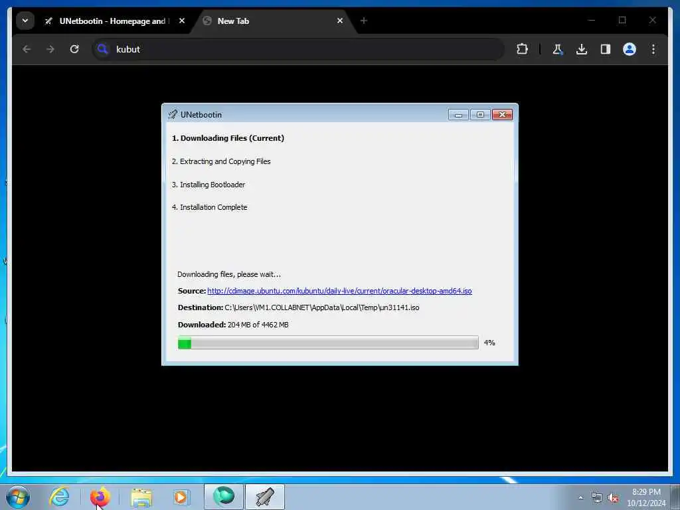Image resolution: width=680 pixels, height=510 pixels.
Task: Click the 4% progress label
Action: 489,343
